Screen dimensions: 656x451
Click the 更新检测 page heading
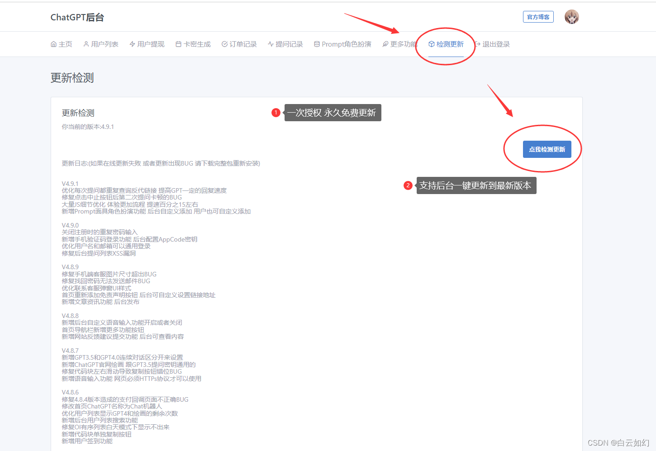[72, 78]
